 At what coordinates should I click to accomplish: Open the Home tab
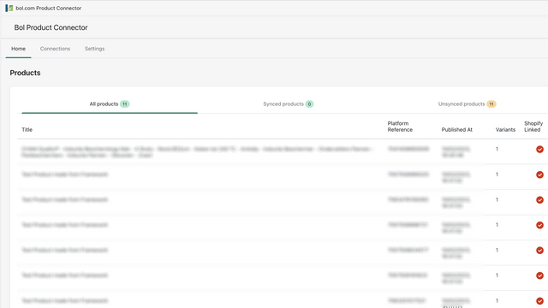click(x=18, y=49)
